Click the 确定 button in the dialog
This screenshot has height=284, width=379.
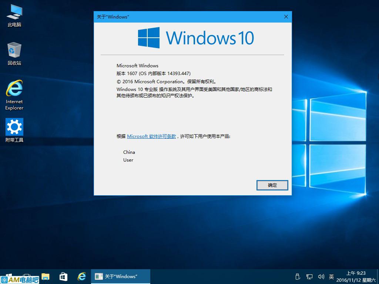(x=272, y=185)
